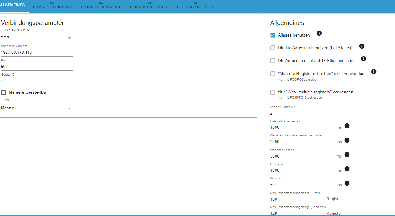Click Partner IP-Adresse input field
Image resolution: width=395 pixels, height=216 pixels.
(37, 52)
